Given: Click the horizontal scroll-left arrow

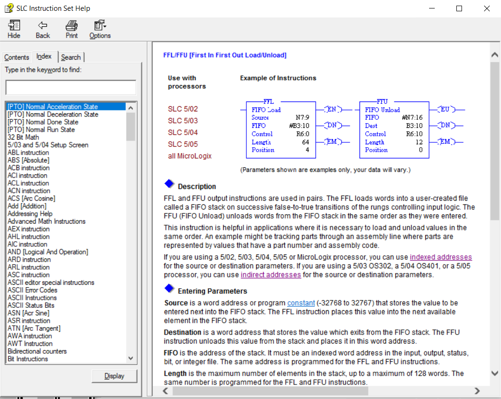Looking at the screenshot, I should click(165, 391).
